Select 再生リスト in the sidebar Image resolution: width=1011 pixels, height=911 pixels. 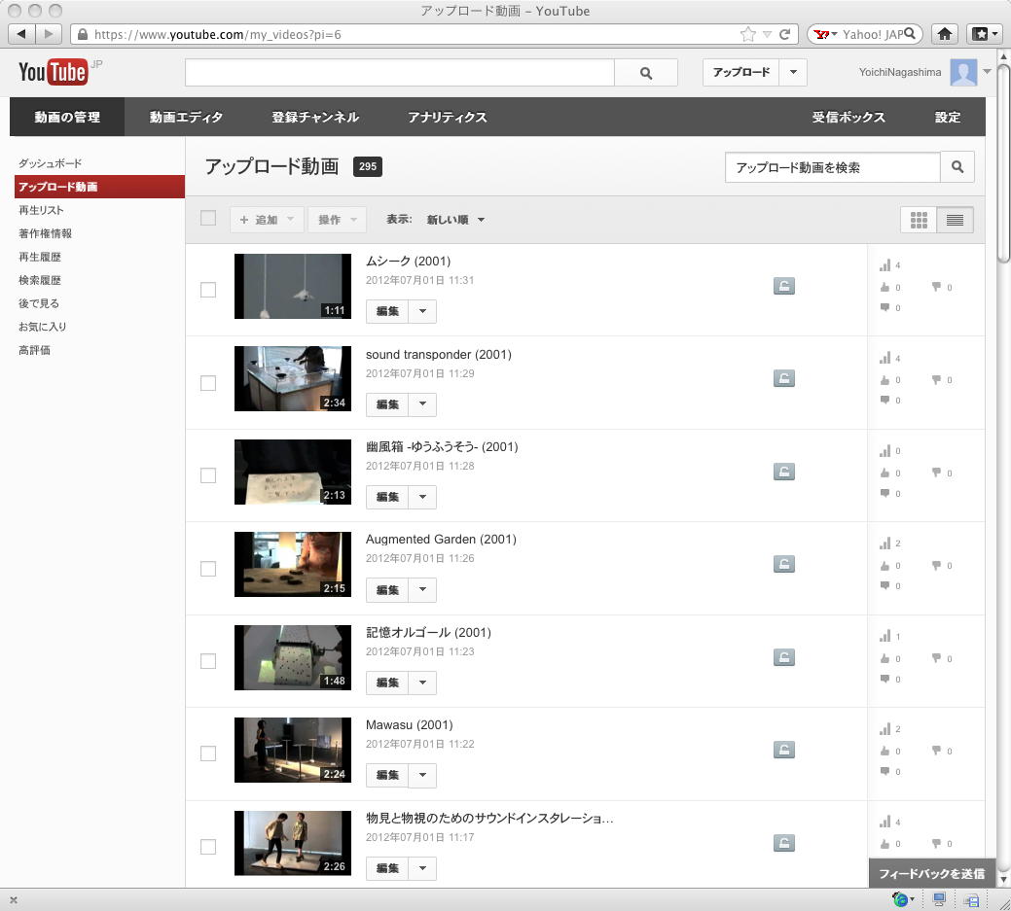41,210
